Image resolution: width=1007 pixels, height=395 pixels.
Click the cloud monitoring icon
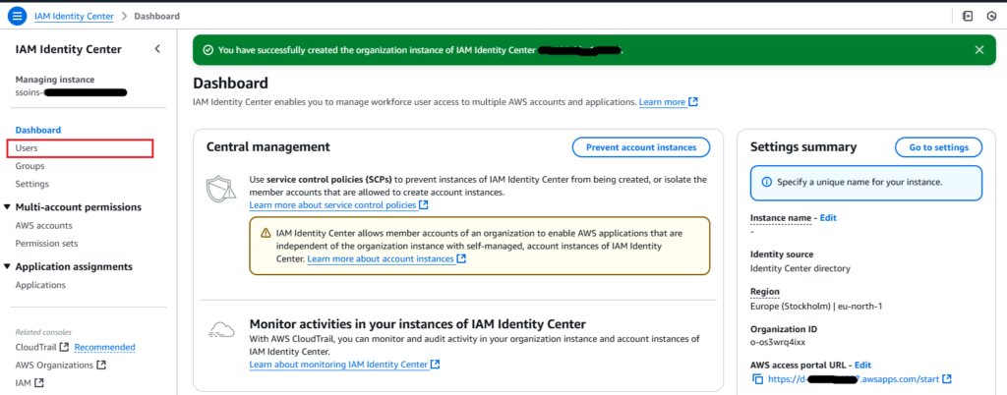pyautogui.click(x=219, y=330)
